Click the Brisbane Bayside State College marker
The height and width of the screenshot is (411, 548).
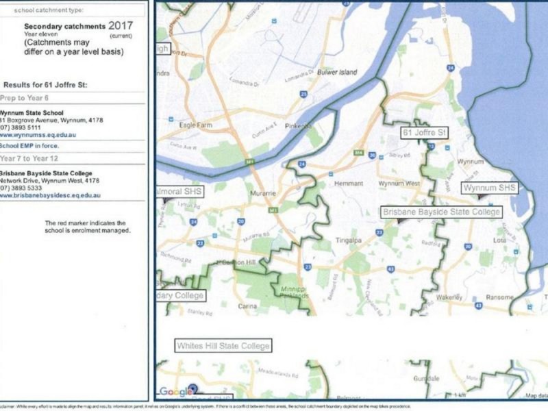pyautogui.click(x=399, y=221)
